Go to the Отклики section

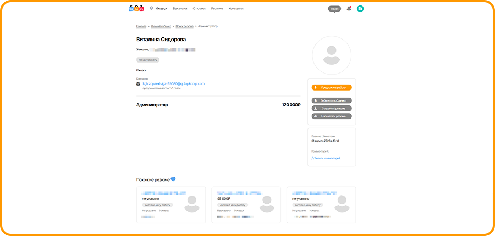click(199, 9)
